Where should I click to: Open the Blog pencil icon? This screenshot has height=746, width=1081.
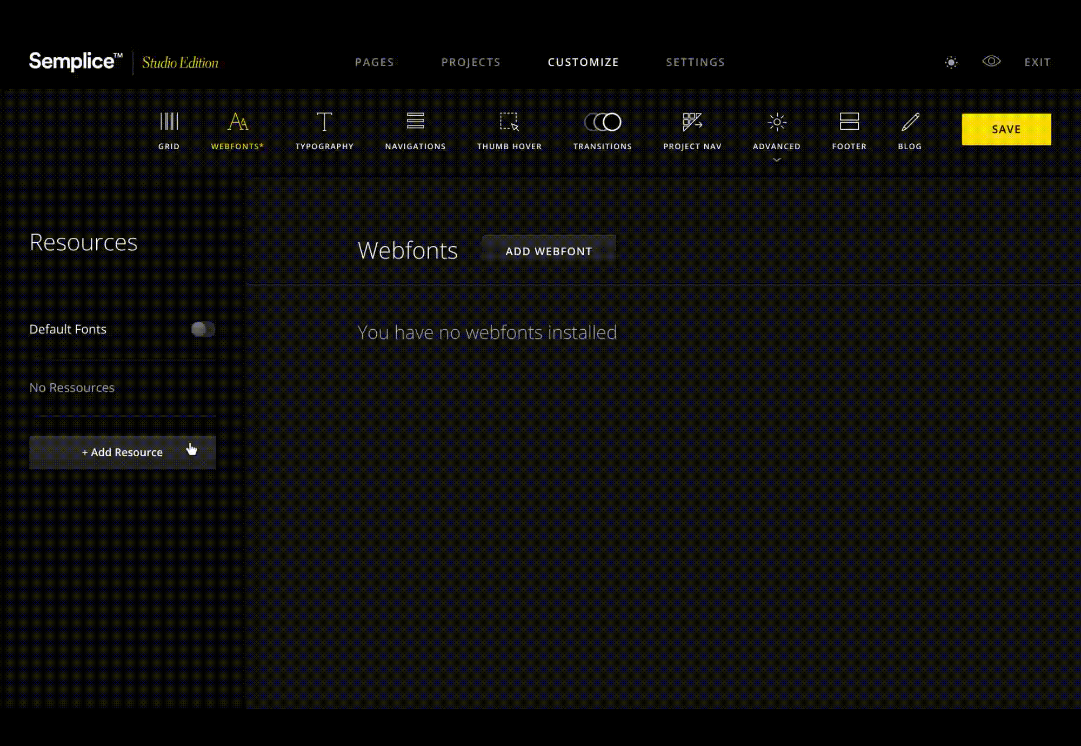tap(910, 122)
